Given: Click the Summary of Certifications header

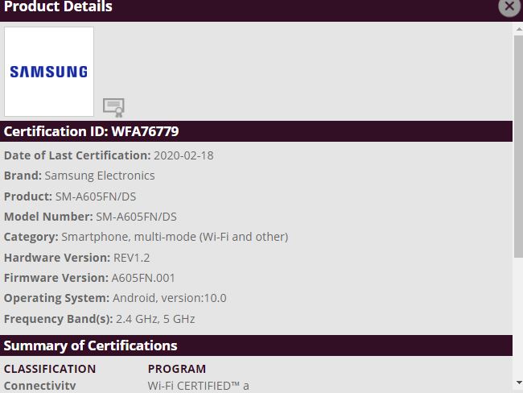Looking at the screenshot, I should tap(90, 345).
